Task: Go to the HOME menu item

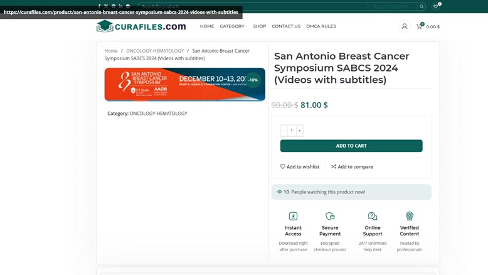Action: (x=207, y=26)
